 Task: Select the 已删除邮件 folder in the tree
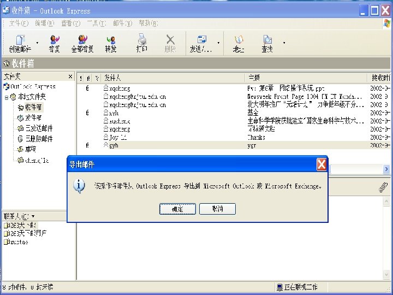point(35,139)
